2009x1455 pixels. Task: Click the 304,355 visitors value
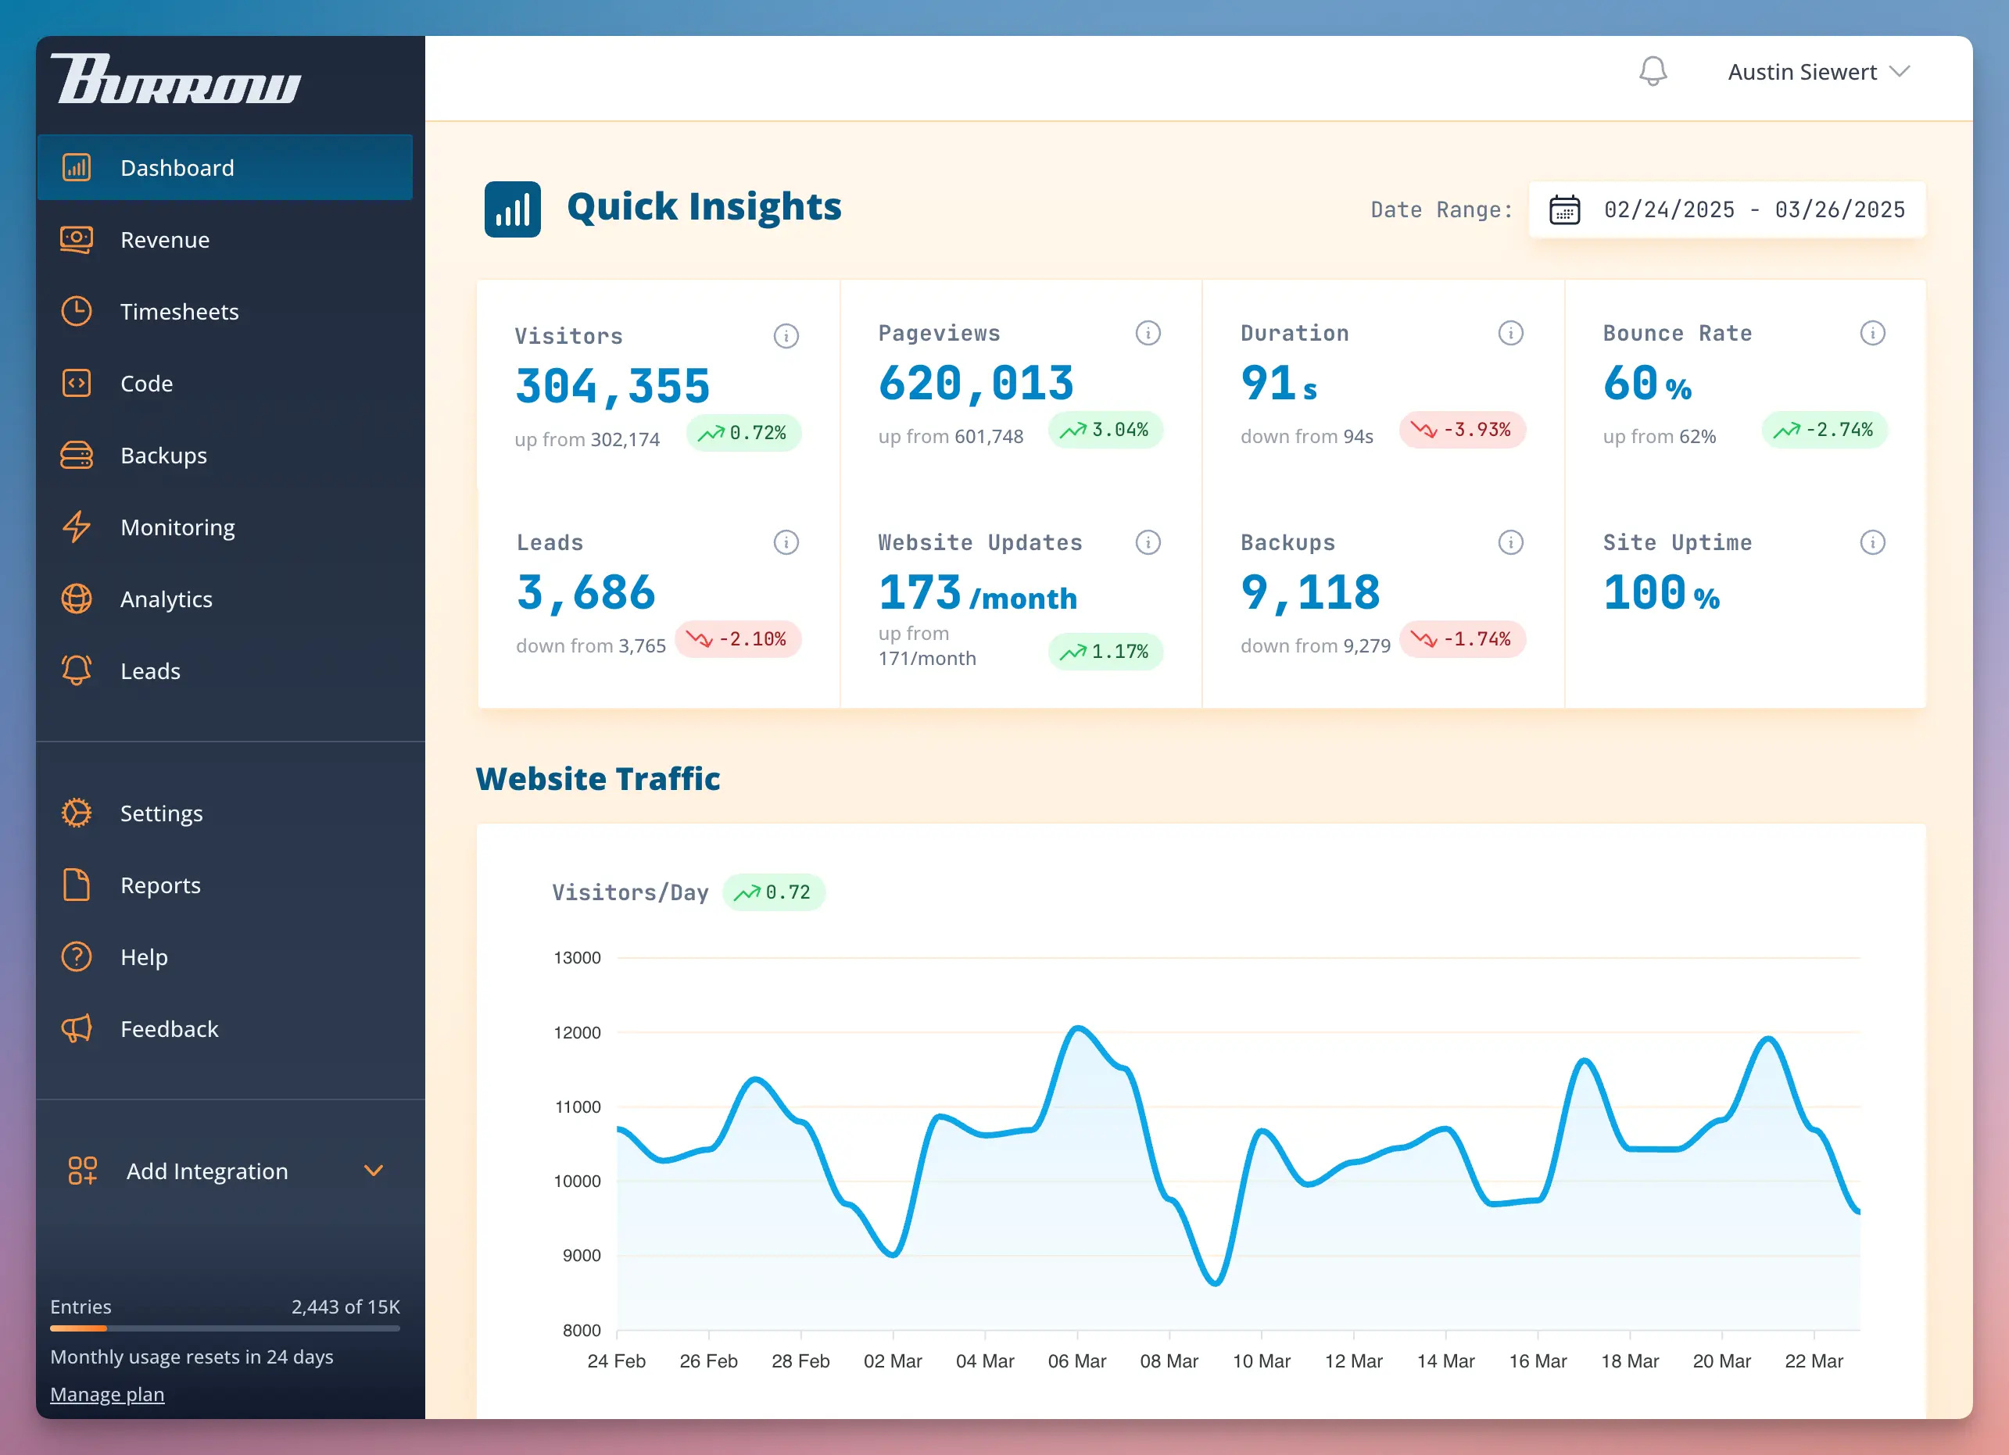(x=612, y=386)
